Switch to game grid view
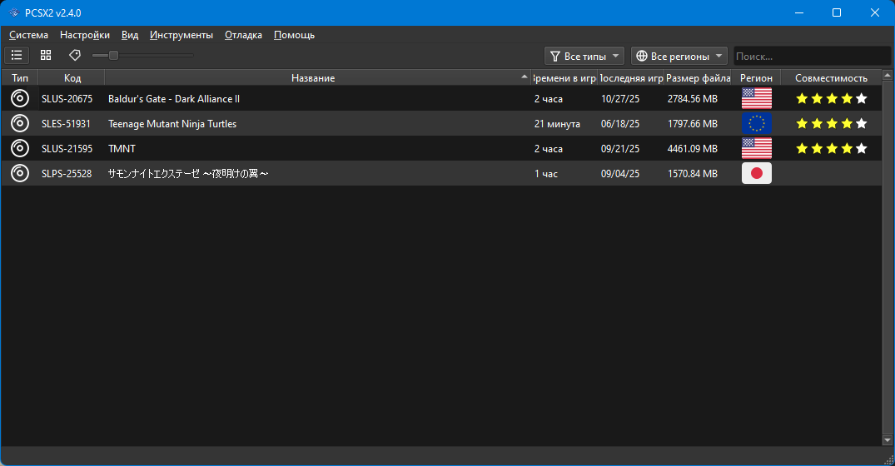The width and height of the screenshot is (895, 466). 46,55
